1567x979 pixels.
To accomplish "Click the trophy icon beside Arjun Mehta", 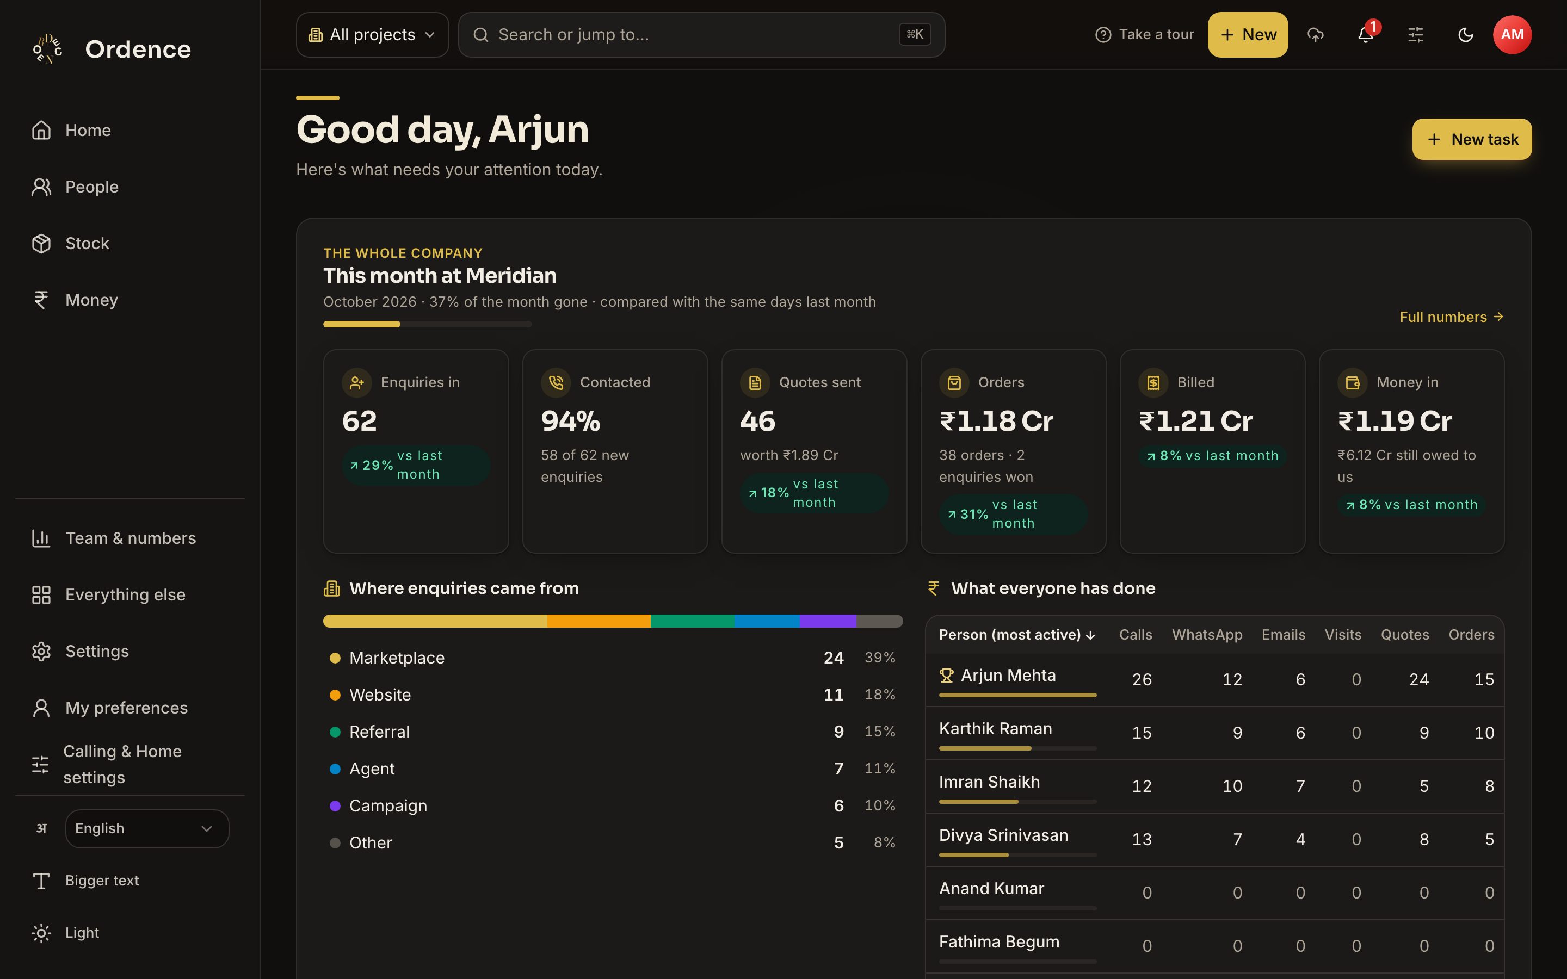I will pos(946,676).
